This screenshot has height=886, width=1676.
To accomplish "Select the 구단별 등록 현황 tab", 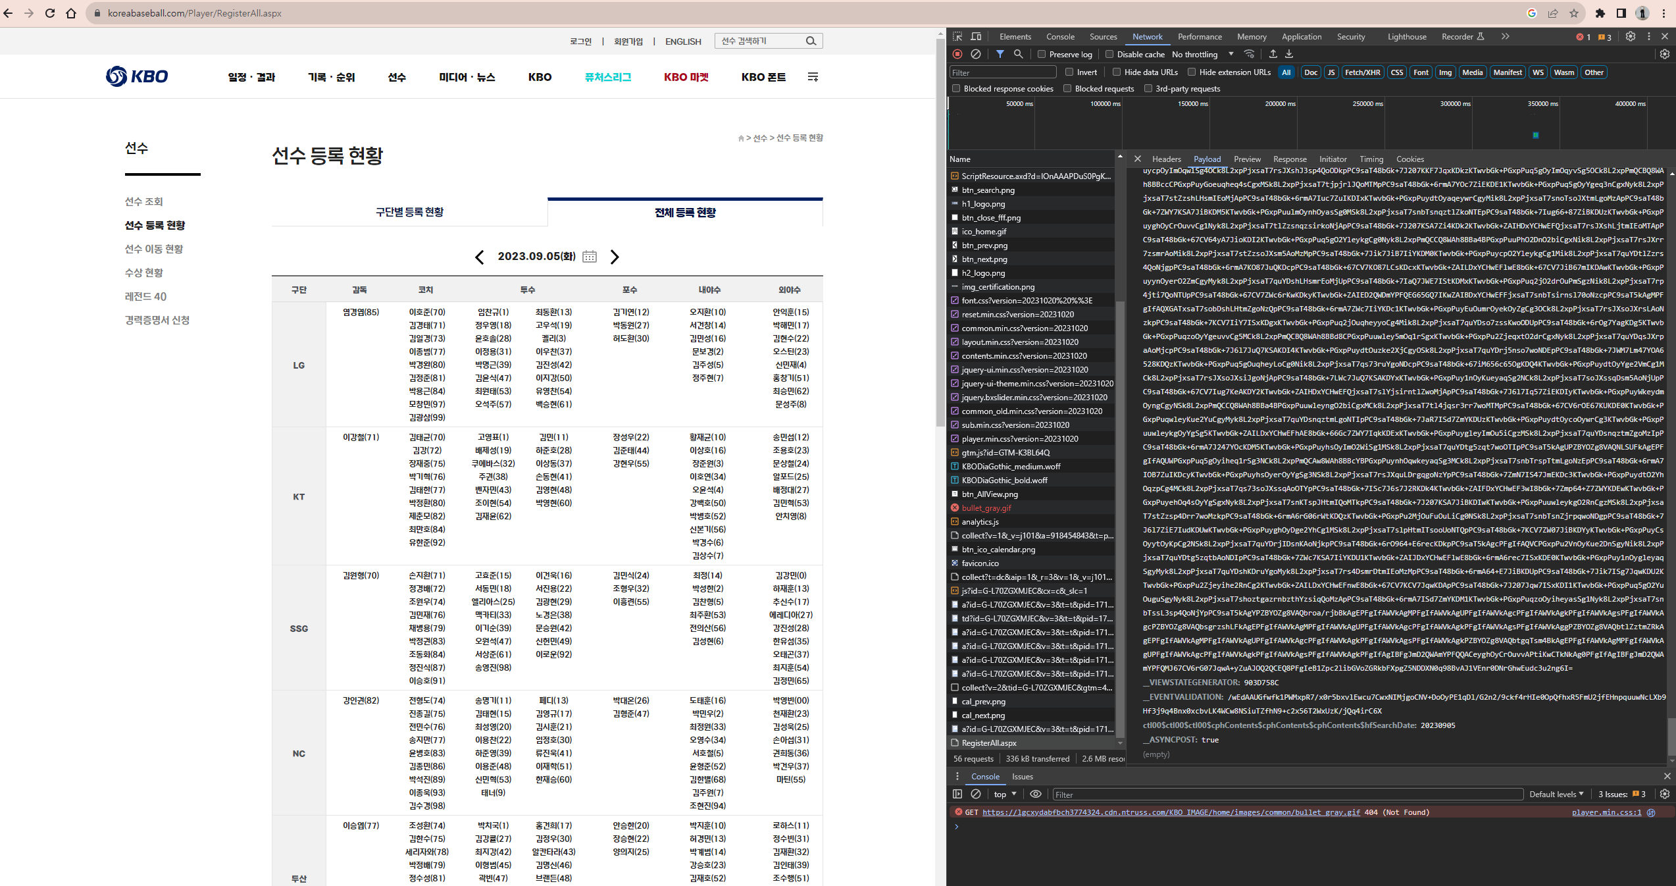I will coord(409,212).
